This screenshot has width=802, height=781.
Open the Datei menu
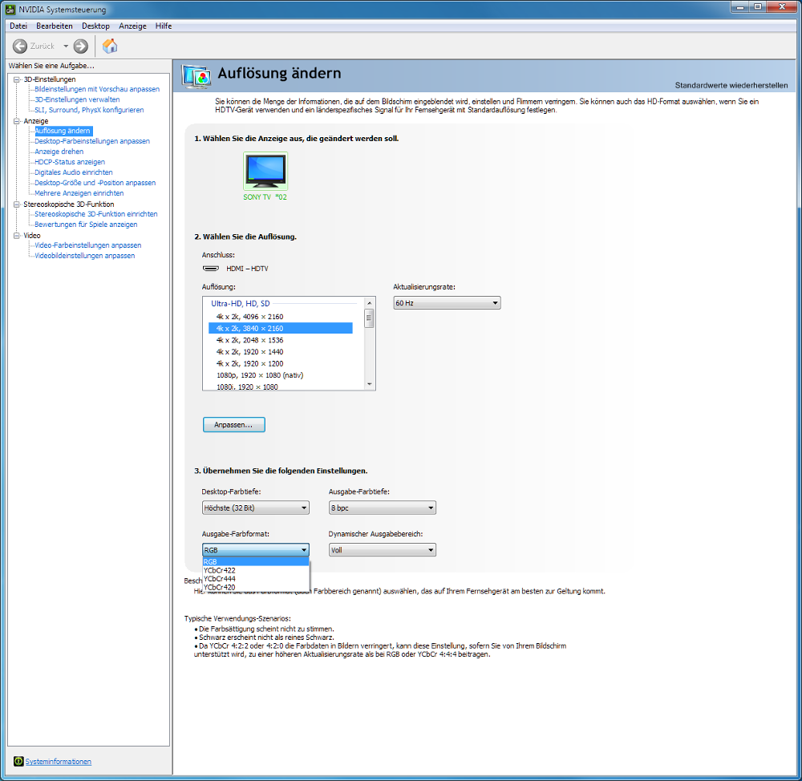(x=18, y=26)
